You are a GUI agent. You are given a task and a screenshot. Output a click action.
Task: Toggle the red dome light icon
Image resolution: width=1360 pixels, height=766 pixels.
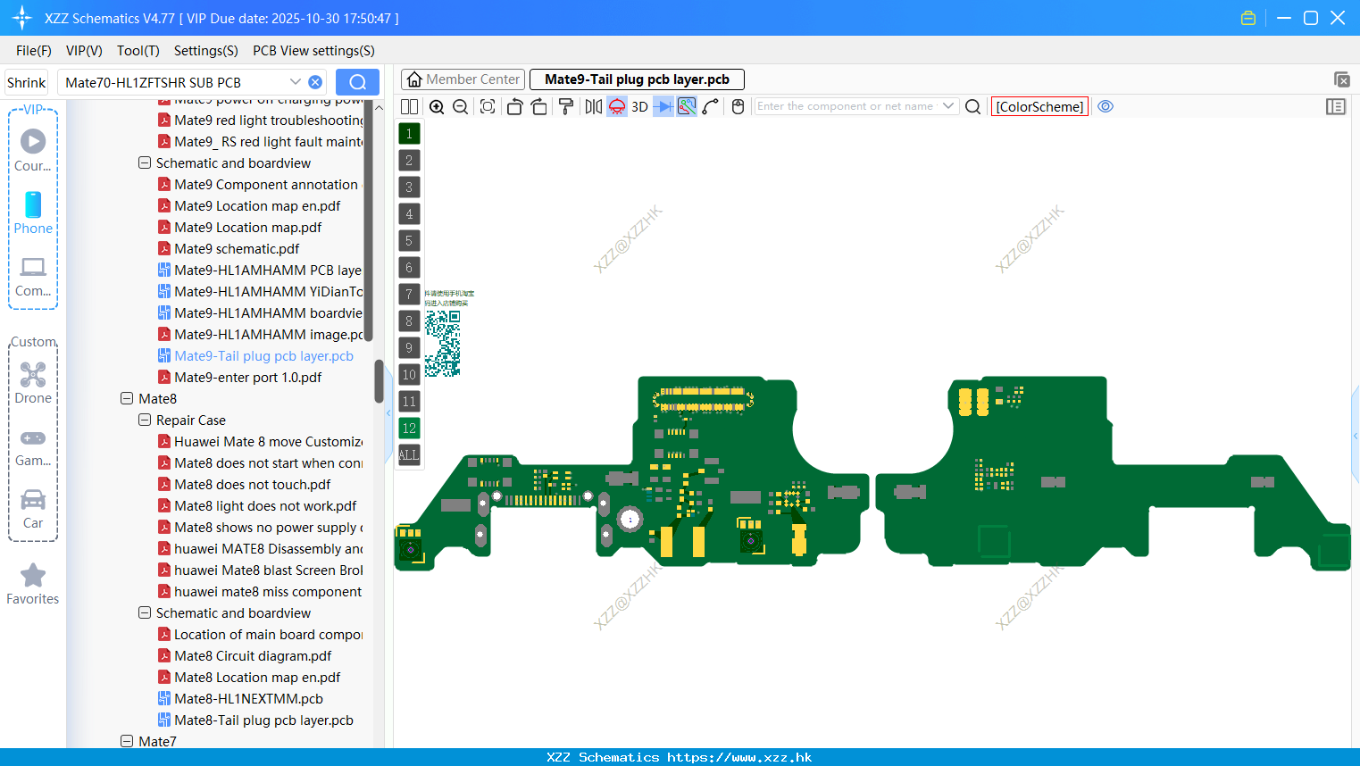(x=617, y=107)
